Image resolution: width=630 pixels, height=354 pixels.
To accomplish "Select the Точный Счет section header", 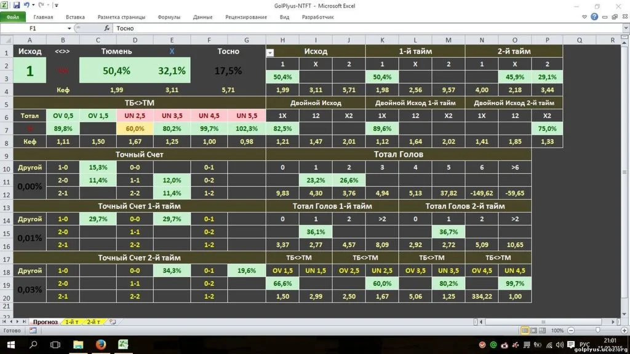I will click(x=140, y=154).
